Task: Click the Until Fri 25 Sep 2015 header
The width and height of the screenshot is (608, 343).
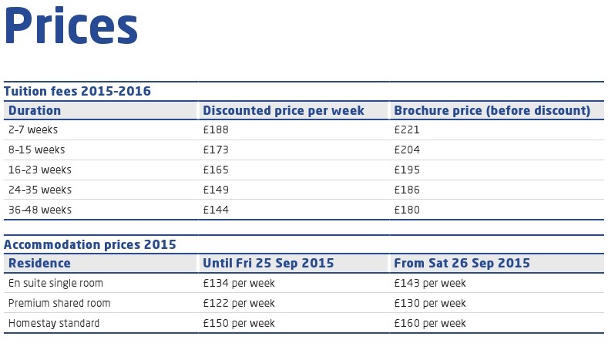Action: tap(268, 263)
